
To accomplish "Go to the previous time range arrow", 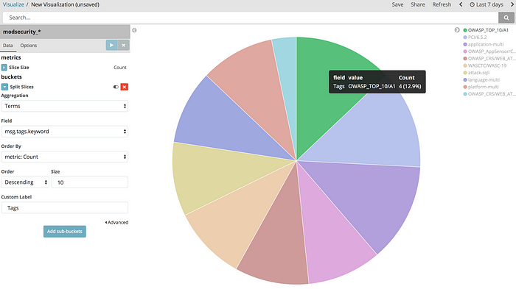I will point(461,4).
